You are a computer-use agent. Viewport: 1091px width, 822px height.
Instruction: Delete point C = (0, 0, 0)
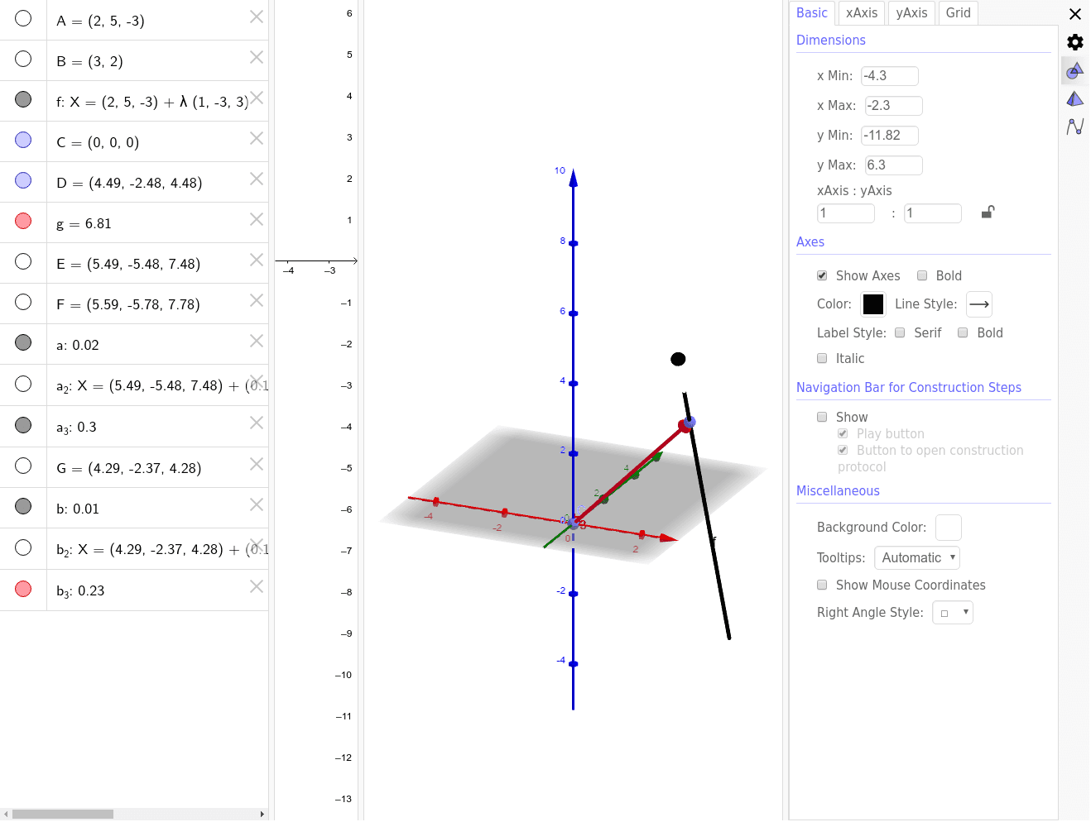257,138
